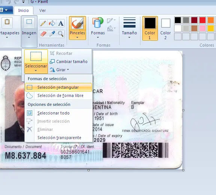Click the Seleccionar dropdown arrow
Image resolution: width=216 pixels, height=195 pixels.
(36, 71)
